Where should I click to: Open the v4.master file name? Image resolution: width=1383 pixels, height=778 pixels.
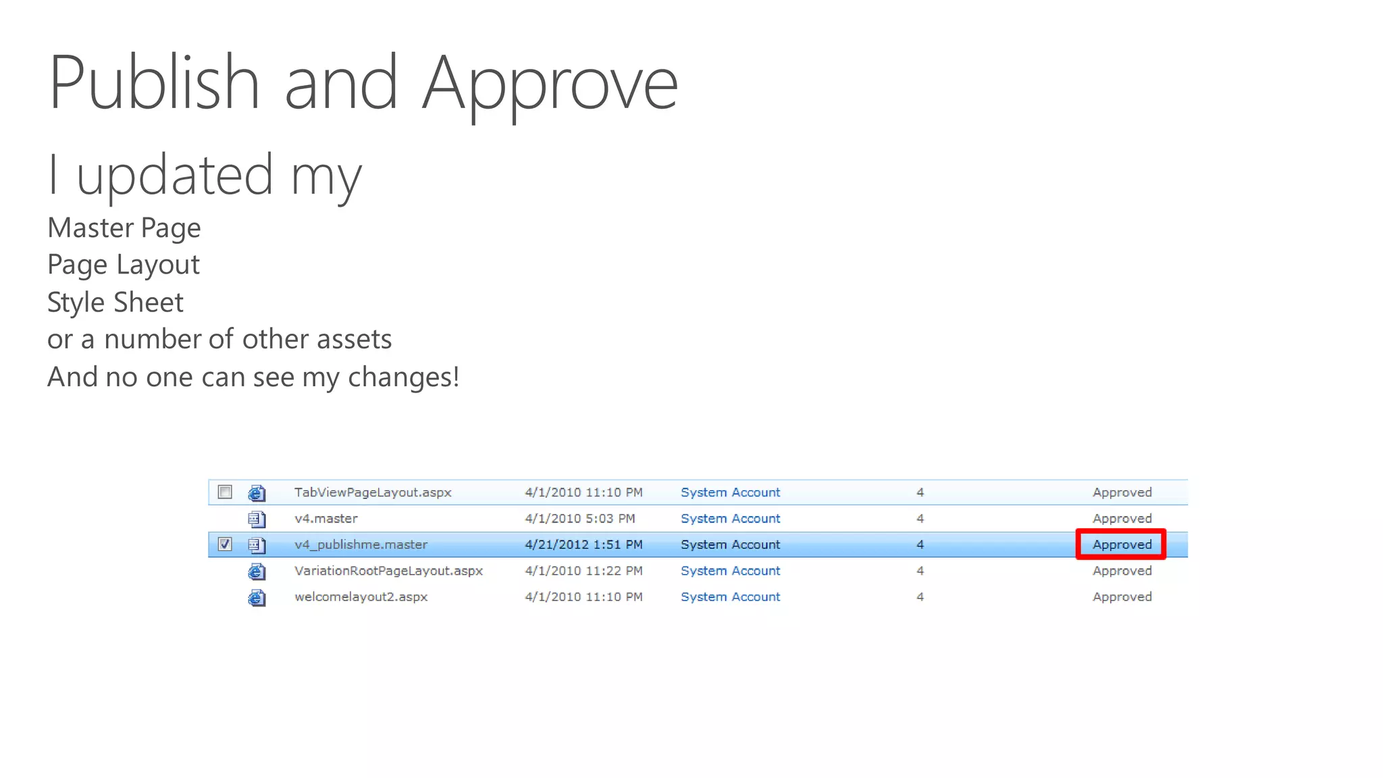pyautogui.click(x=326, y=519)
